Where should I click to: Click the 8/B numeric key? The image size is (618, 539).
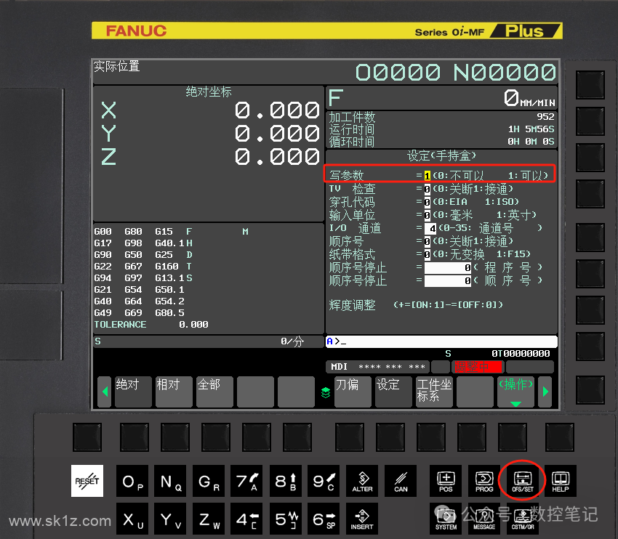click(285, 481)
